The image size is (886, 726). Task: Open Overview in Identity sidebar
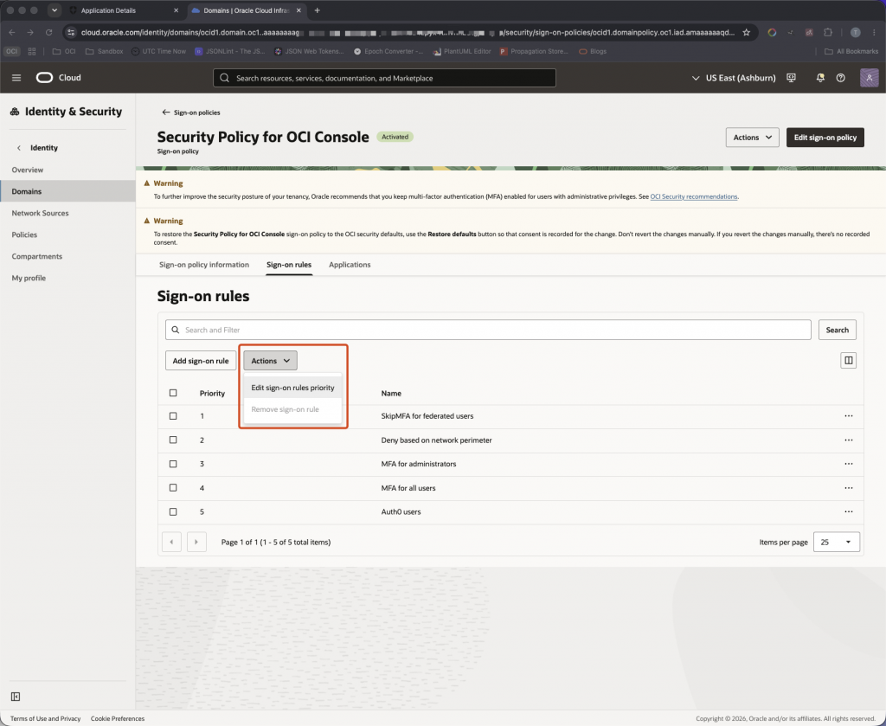tap(27, 170)
